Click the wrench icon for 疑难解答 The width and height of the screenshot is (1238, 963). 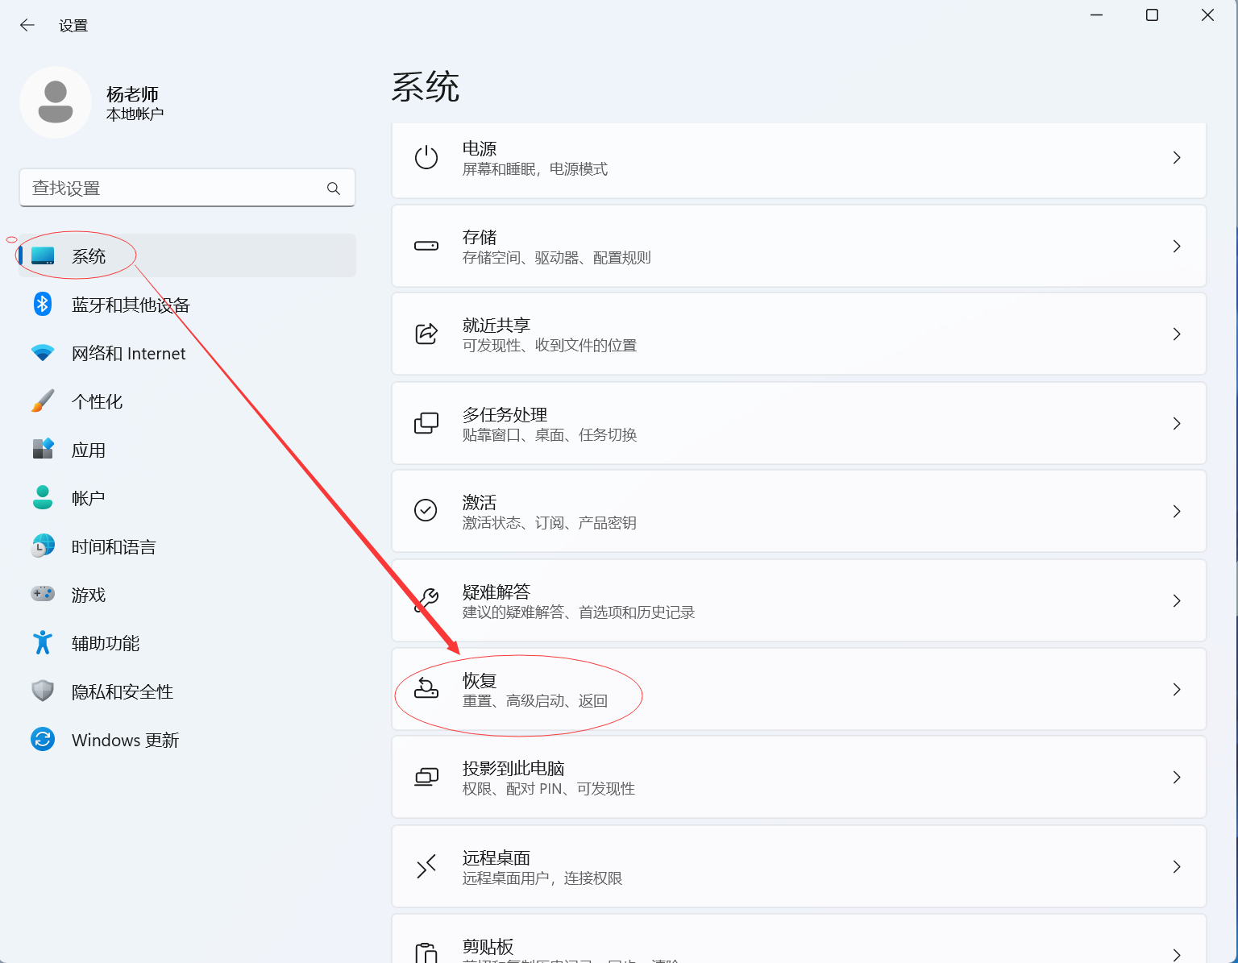(x=426, y=600)
